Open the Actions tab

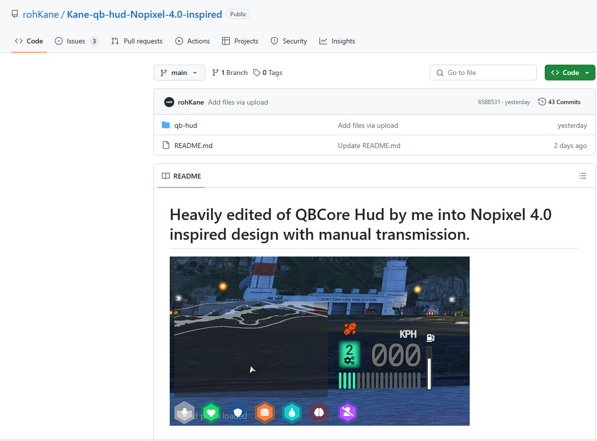(192, 41)
